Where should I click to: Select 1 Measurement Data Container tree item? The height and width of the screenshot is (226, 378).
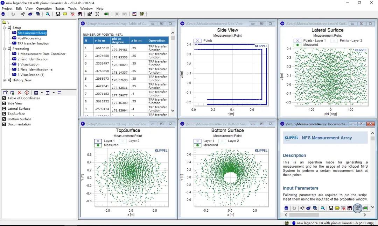tap(41, 54)
